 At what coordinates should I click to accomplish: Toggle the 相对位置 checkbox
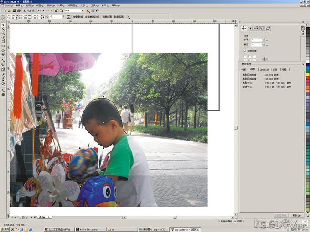[245, 51]
